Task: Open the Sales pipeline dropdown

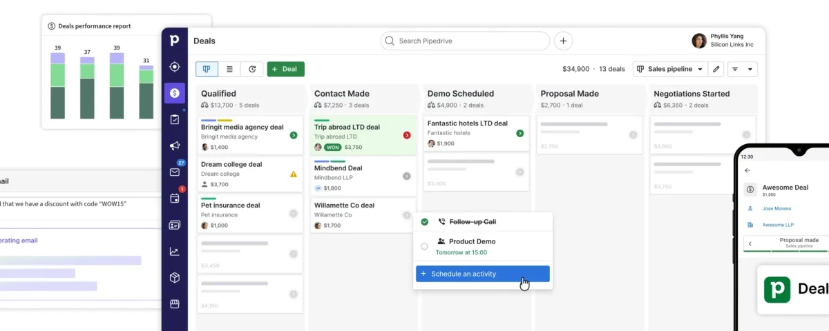Action: 669,69
